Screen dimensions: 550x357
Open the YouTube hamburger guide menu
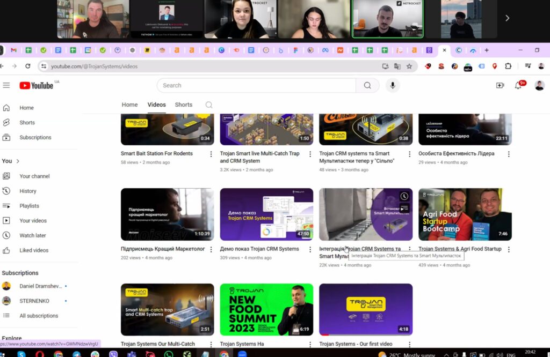tap(6, 85)
